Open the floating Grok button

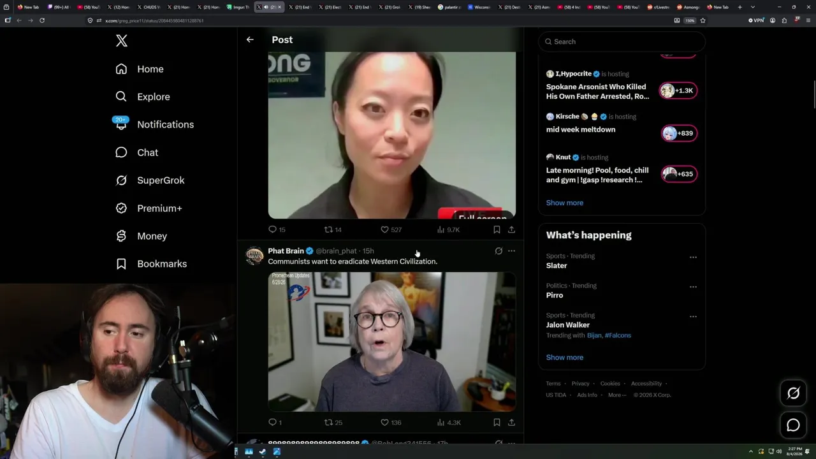(793, 394)
